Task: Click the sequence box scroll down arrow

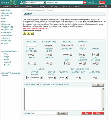Action: [102, 109]
